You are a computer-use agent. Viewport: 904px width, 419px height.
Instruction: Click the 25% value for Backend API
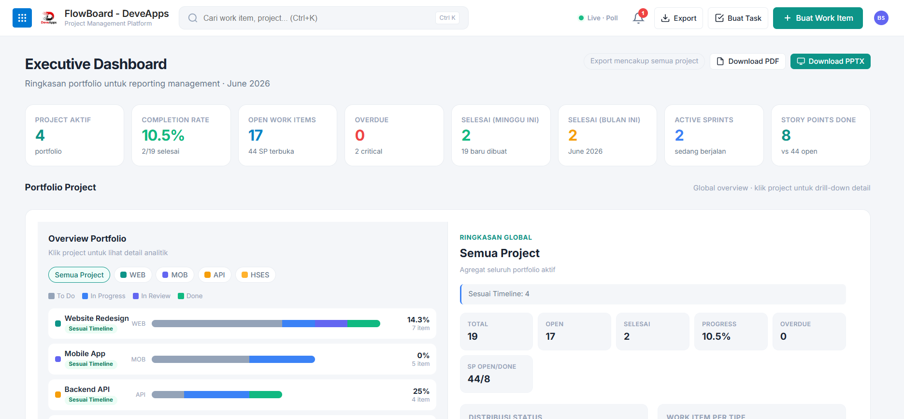click(x=421, y=391)
